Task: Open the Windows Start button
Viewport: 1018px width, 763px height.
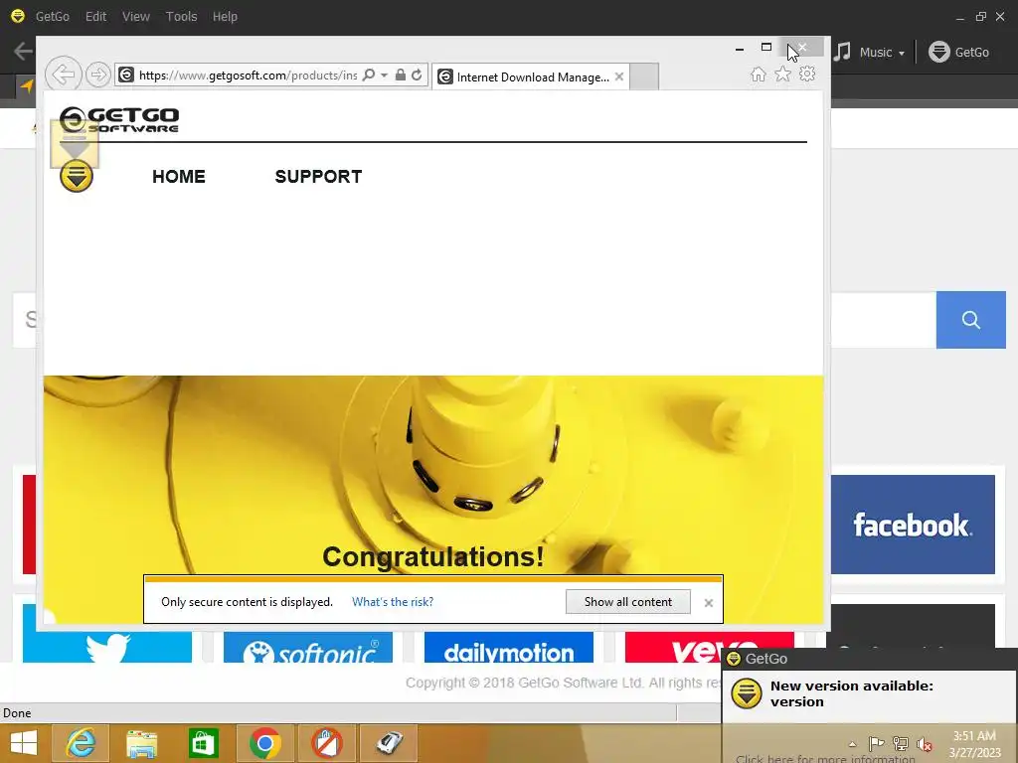Action: [24, 743]
